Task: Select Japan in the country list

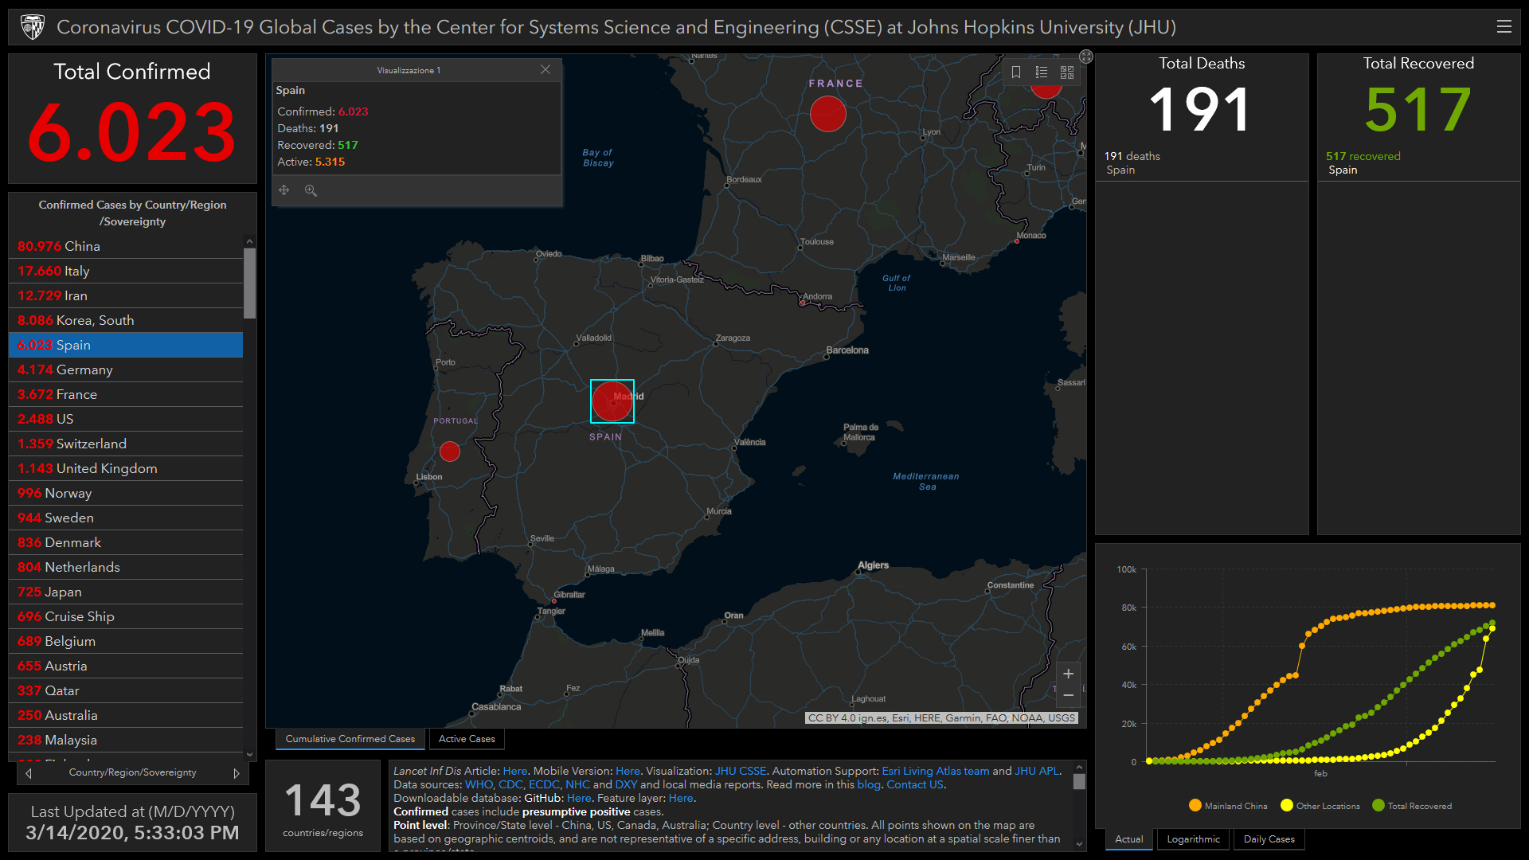Action: (126, 592)
